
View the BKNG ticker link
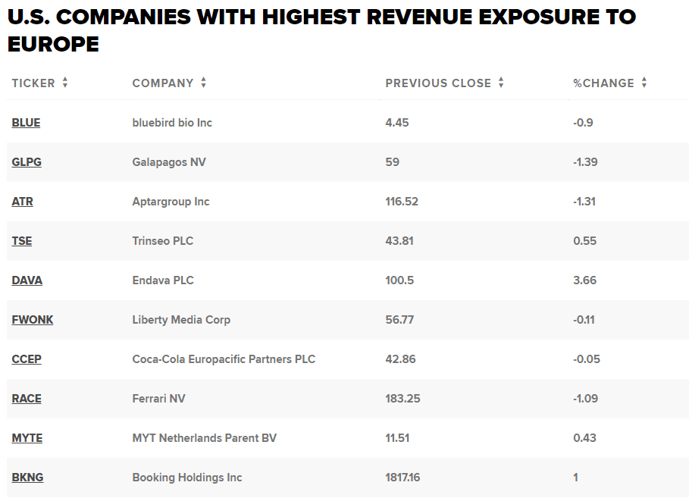(x=27, y=478)
